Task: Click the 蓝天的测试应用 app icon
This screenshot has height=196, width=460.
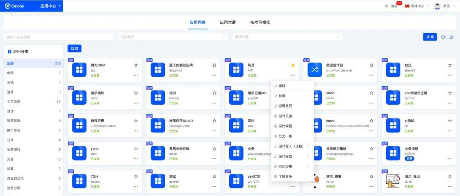Action: (158, 70)
